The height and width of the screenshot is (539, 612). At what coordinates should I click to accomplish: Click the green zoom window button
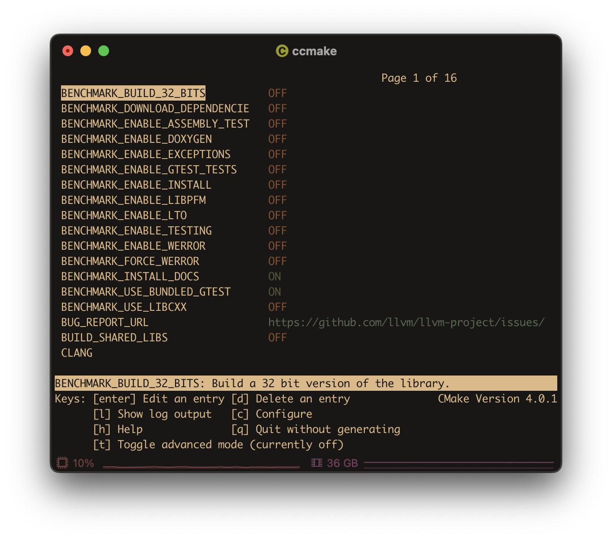[104, 51]
